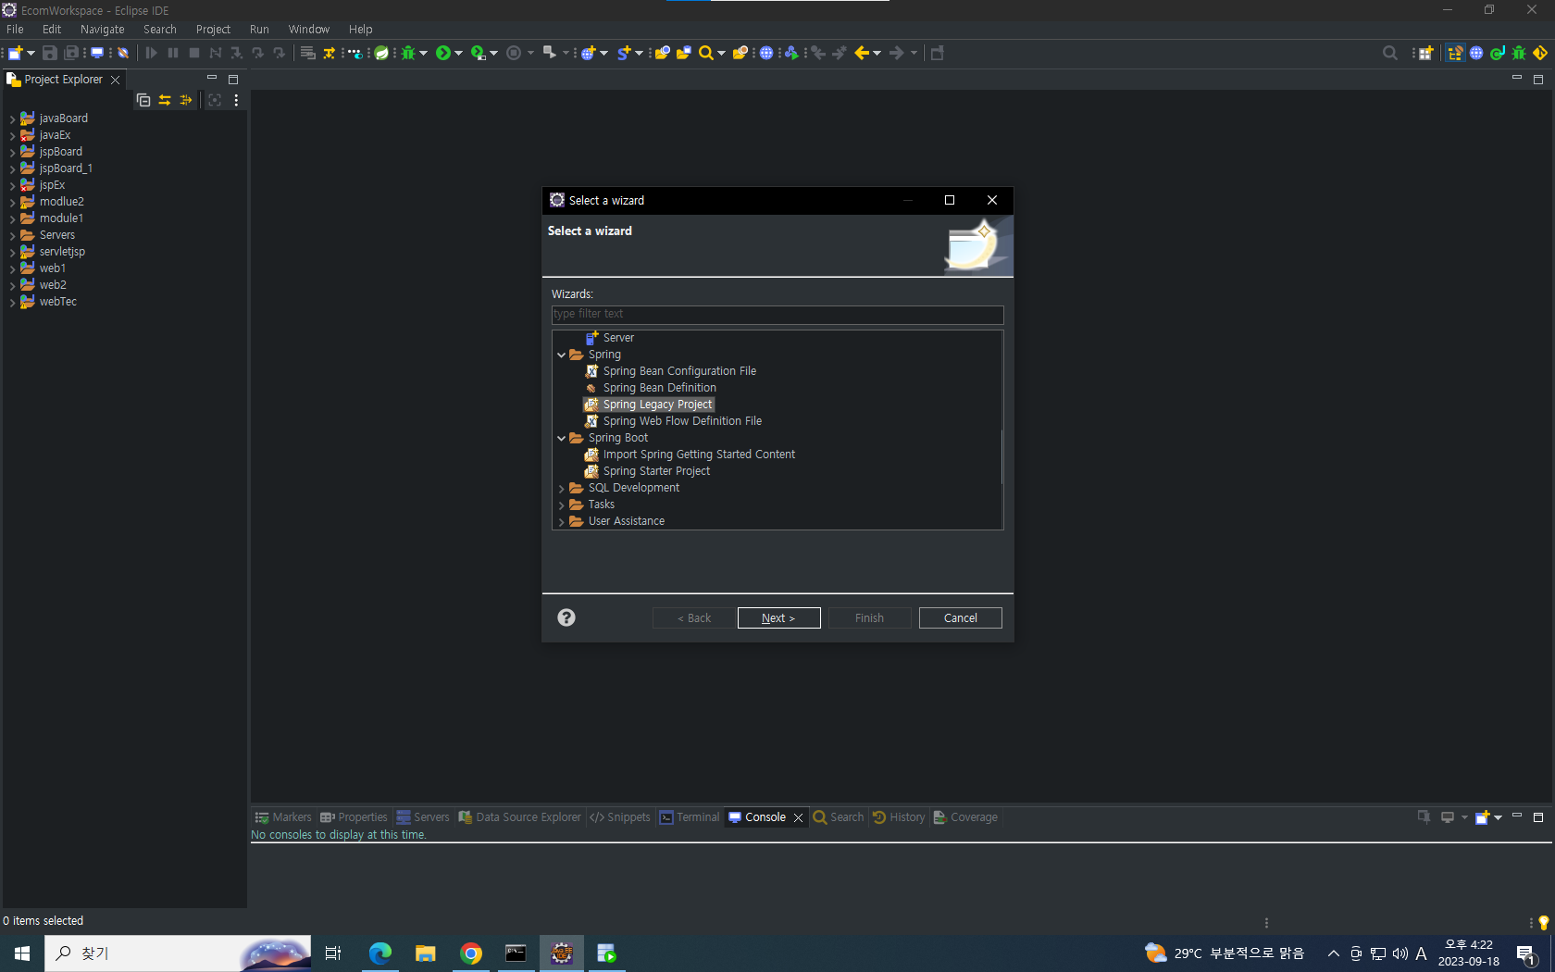
Task: Switch to the Terminal tab
Action: [x=690, y=817]
